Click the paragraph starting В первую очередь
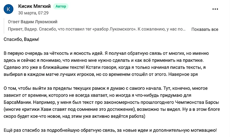Image resolution: width=230 pixels, height=137 pixels. point(106,64)
